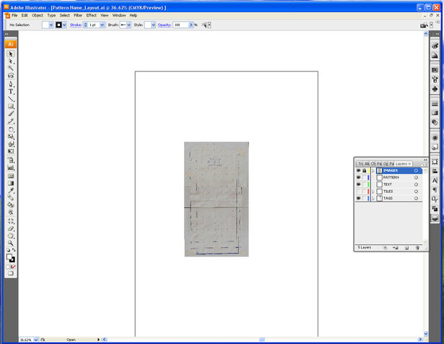Open the Style dropdown
This screenshot has height=344, width=444.
(x=154, y=25)
